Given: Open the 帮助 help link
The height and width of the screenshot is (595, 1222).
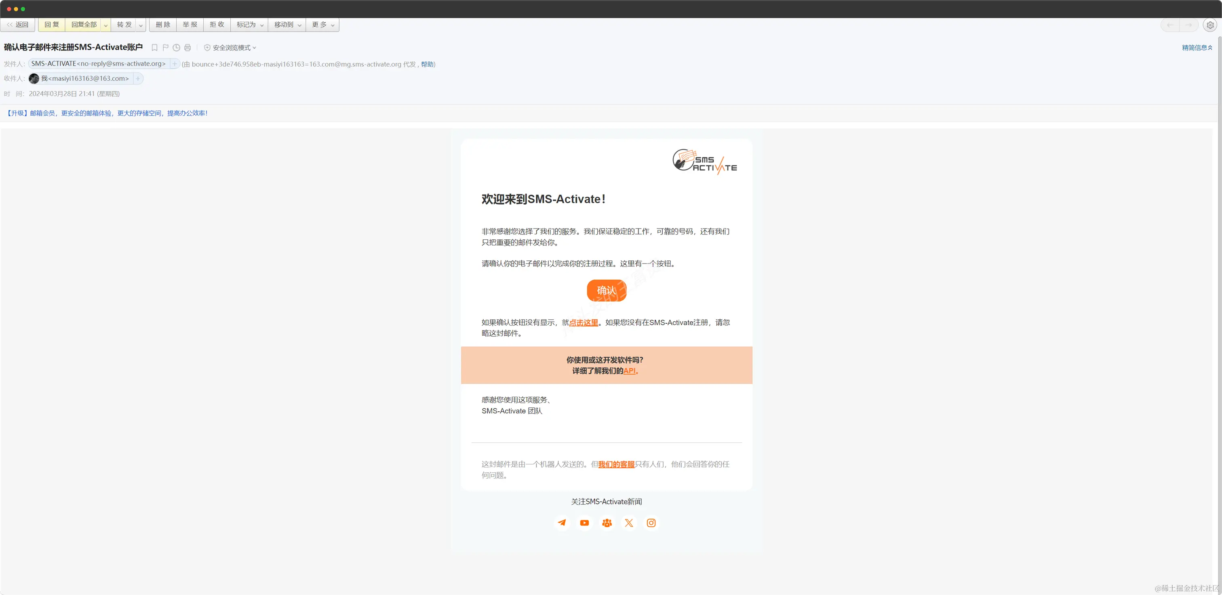Looking at the screenshot, I should 427,65.
